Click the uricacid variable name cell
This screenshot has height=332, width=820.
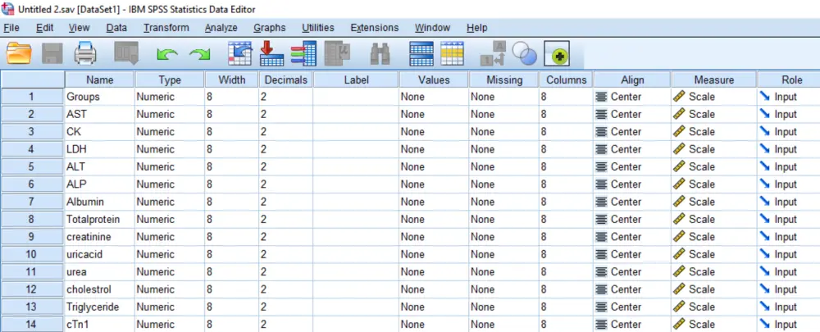(x=100, y=254)
